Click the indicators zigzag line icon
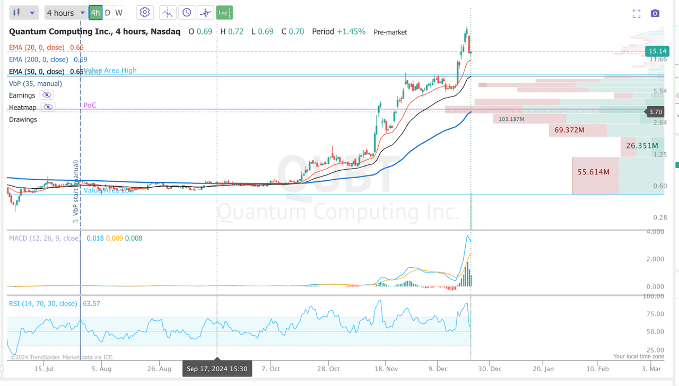The width and height of the screenshot is (679, 386). point(168,13)
